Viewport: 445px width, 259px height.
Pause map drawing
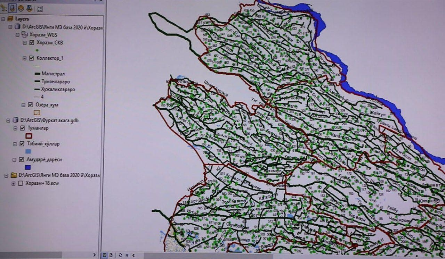[127, 255]
